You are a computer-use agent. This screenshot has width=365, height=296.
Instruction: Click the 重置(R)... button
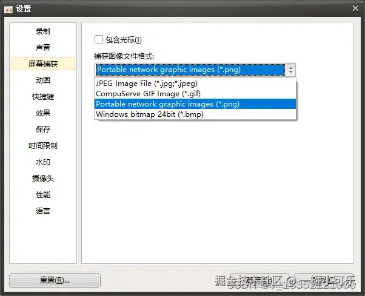[x=55, y=280]
